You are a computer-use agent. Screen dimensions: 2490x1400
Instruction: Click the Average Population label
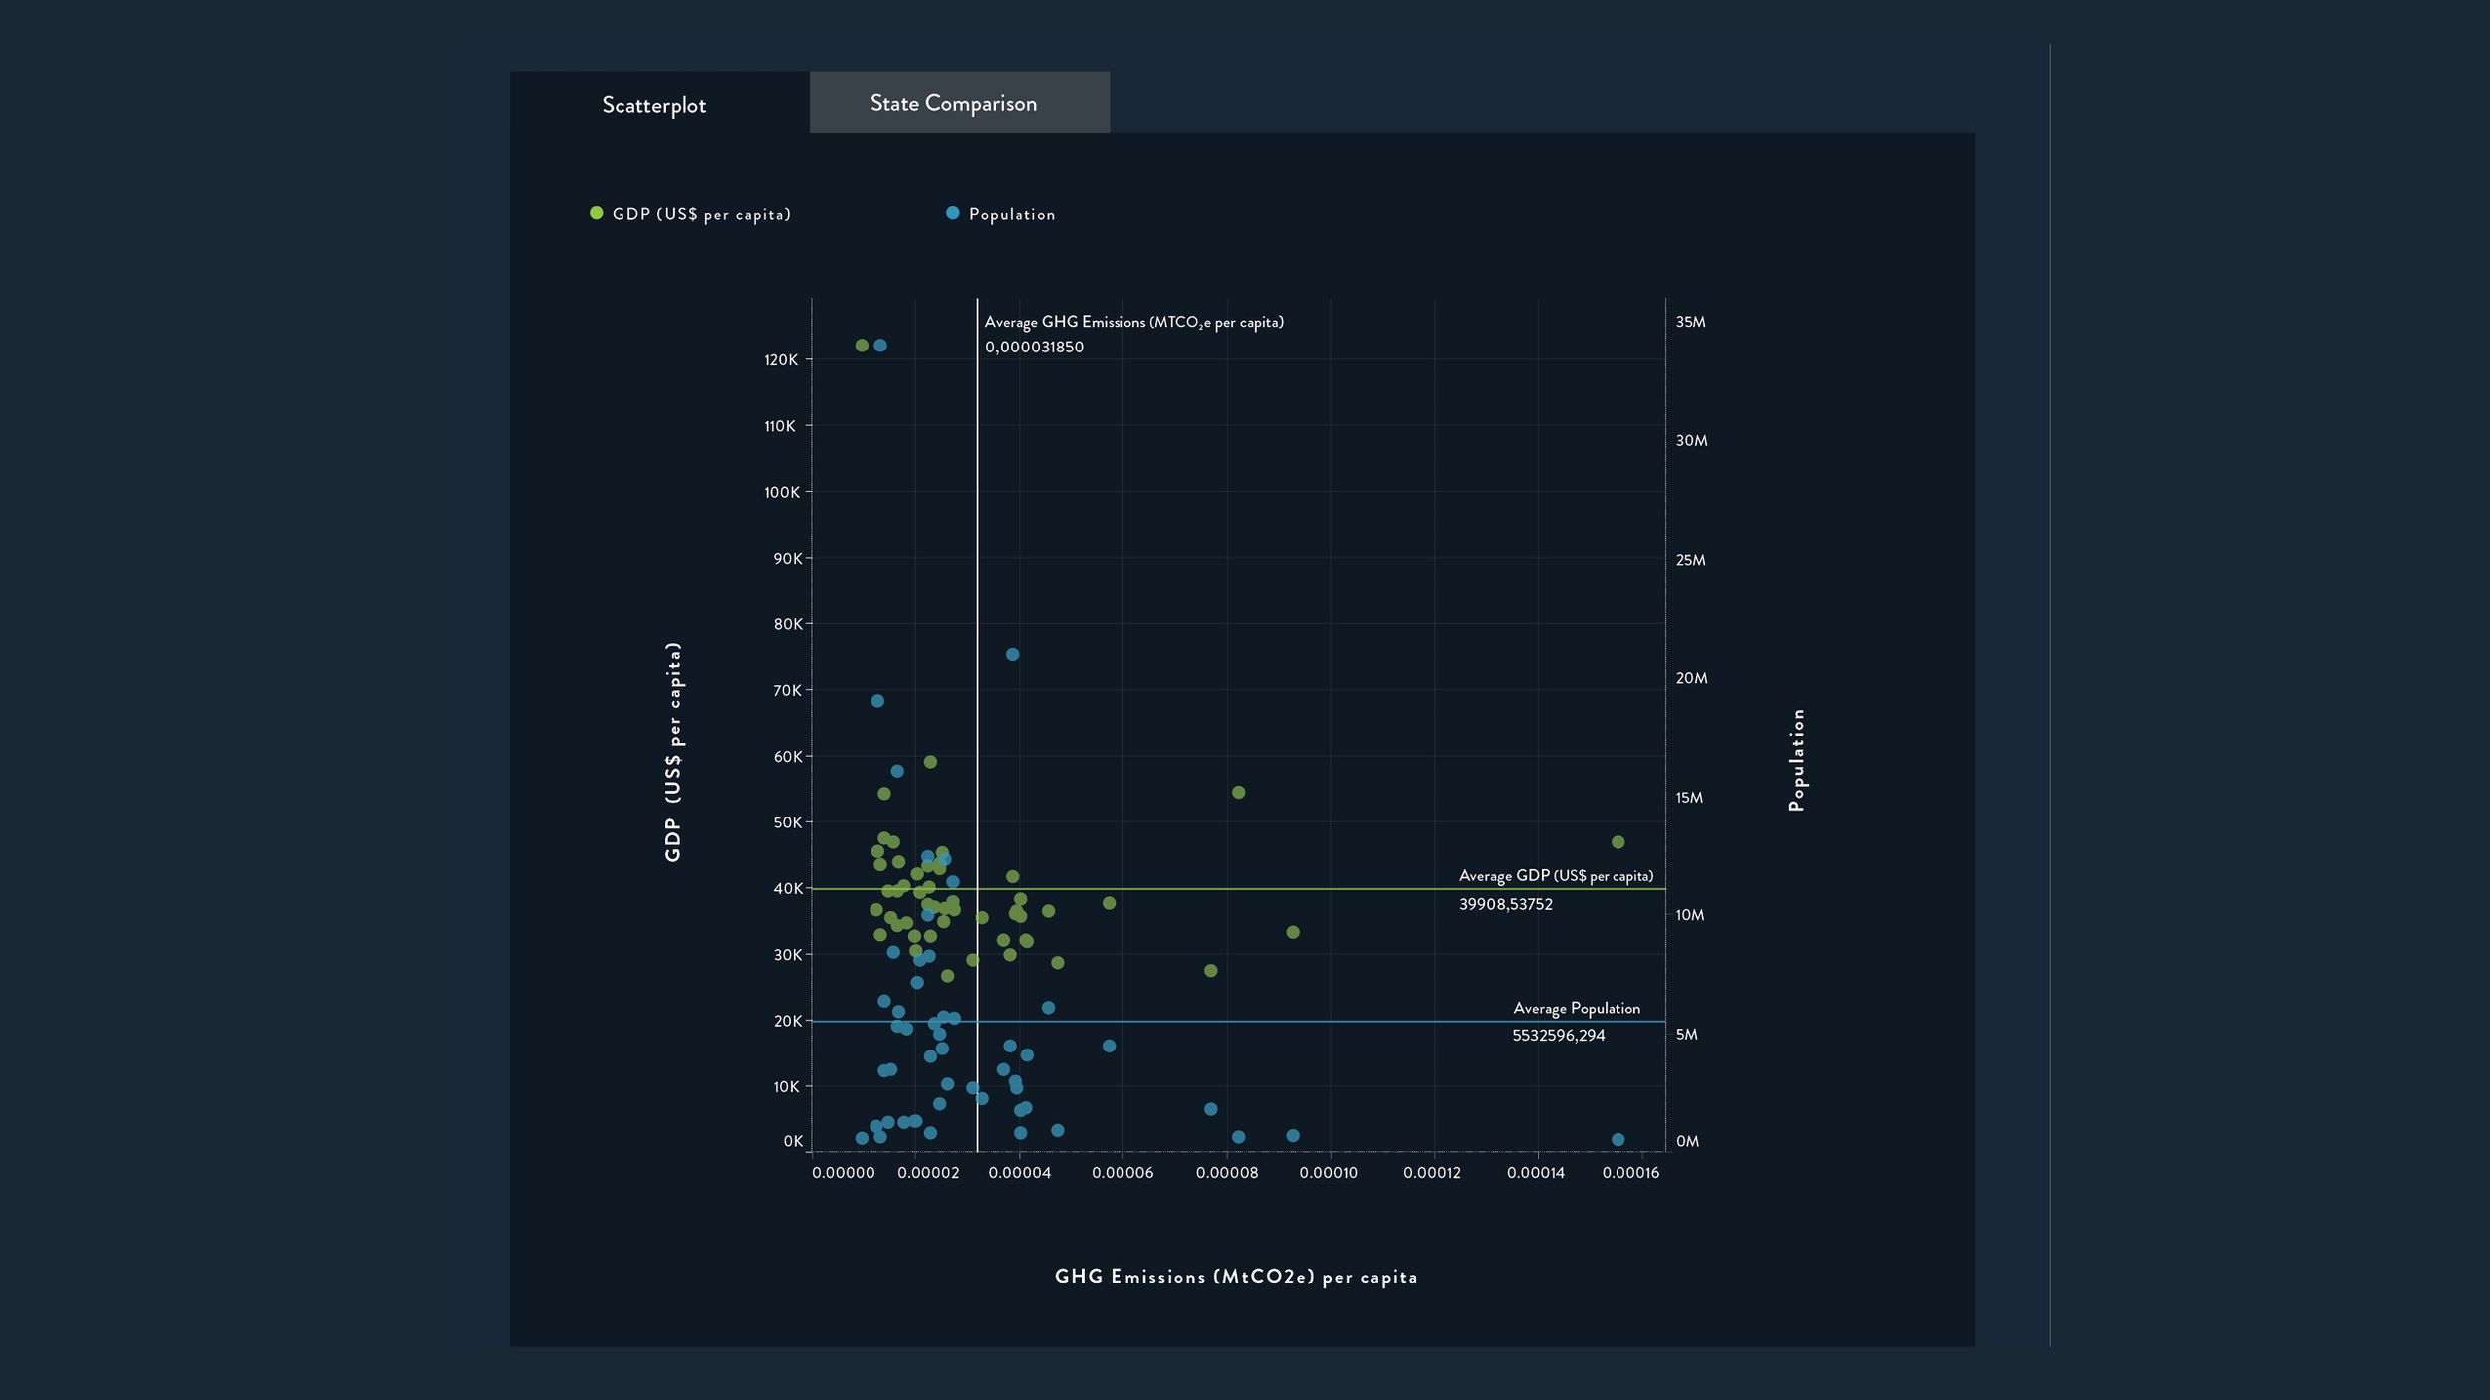click(1577, 1009)
